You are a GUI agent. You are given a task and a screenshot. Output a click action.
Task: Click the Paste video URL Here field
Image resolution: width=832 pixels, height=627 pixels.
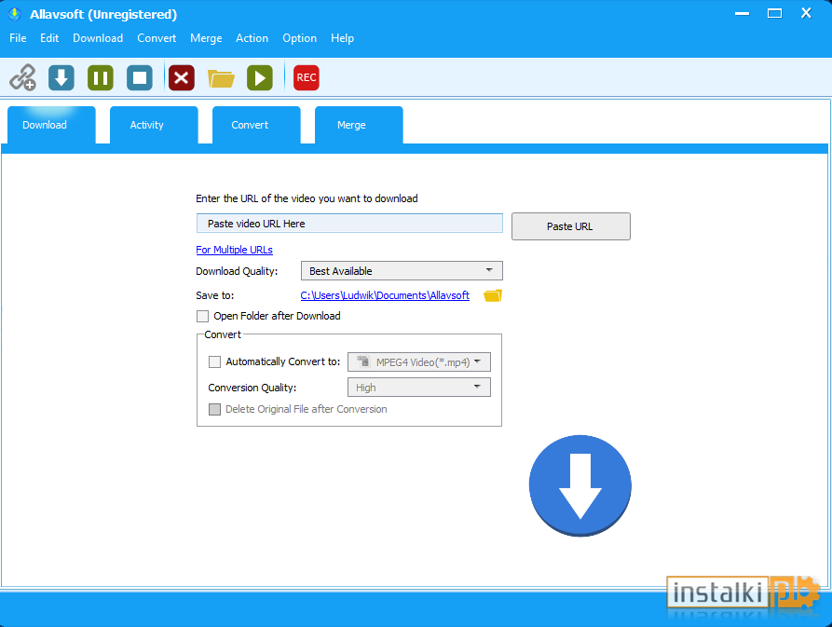(x=349, y=224)
